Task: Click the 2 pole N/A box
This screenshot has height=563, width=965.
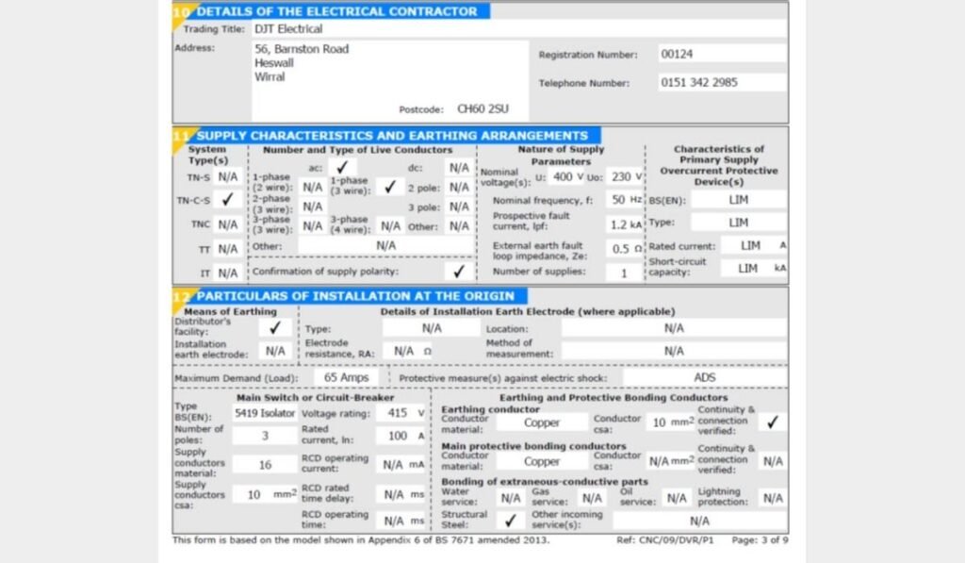Action: click(459, 188)
